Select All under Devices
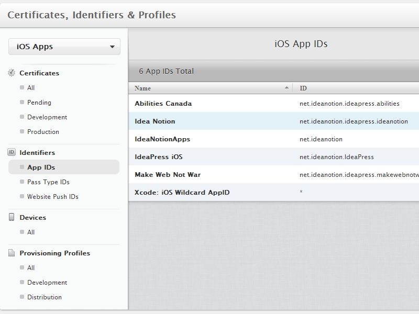Image resolution: width=419 pixels, height=314 pixels. coord(31,232)
